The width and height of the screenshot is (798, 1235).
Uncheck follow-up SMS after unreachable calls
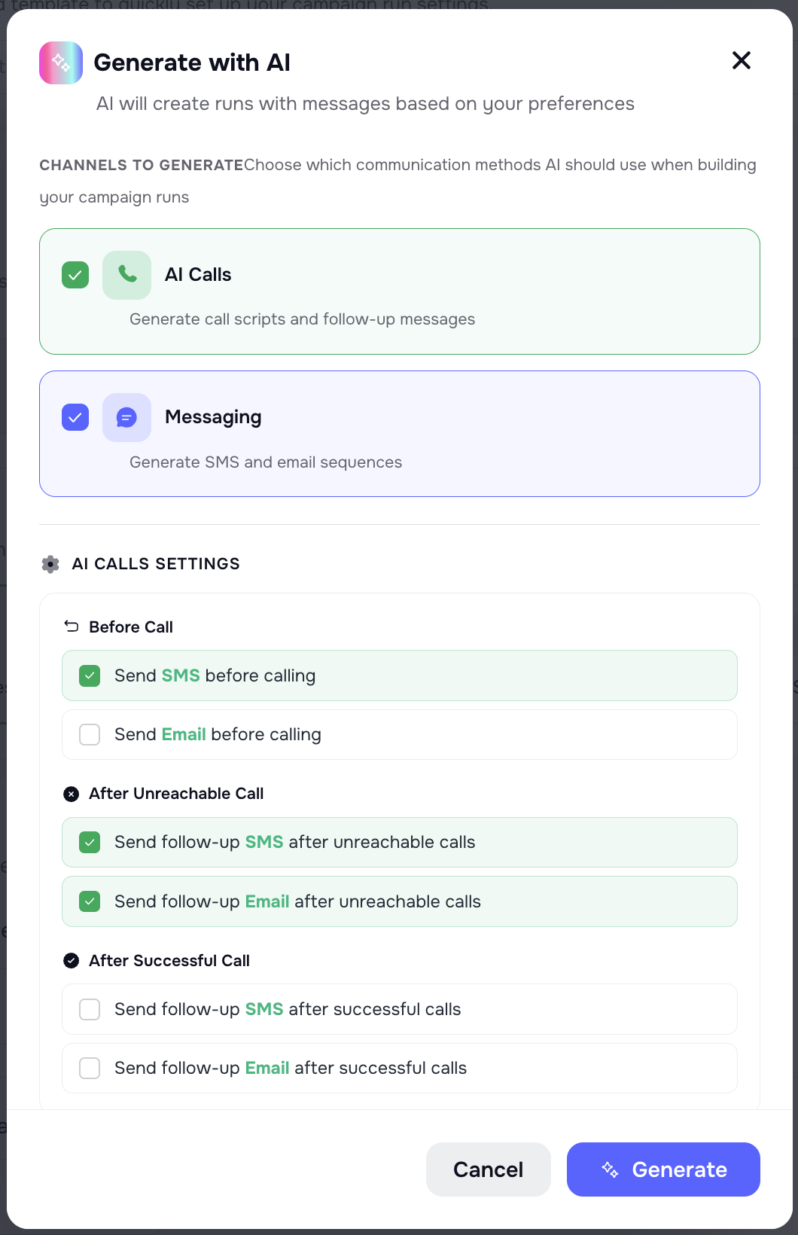[x=90, y=842]
